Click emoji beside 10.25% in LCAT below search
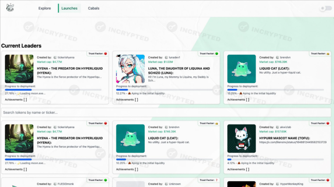334x187 pixels. coord(129,163)
